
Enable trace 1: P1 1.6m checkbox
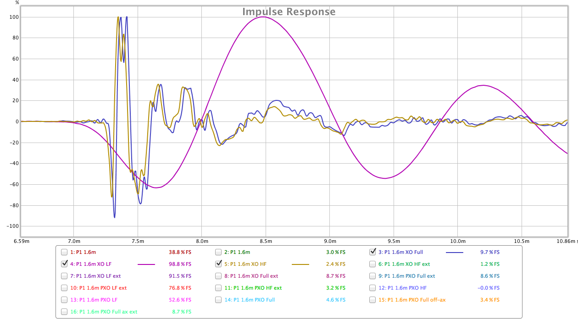click(64, 252)
